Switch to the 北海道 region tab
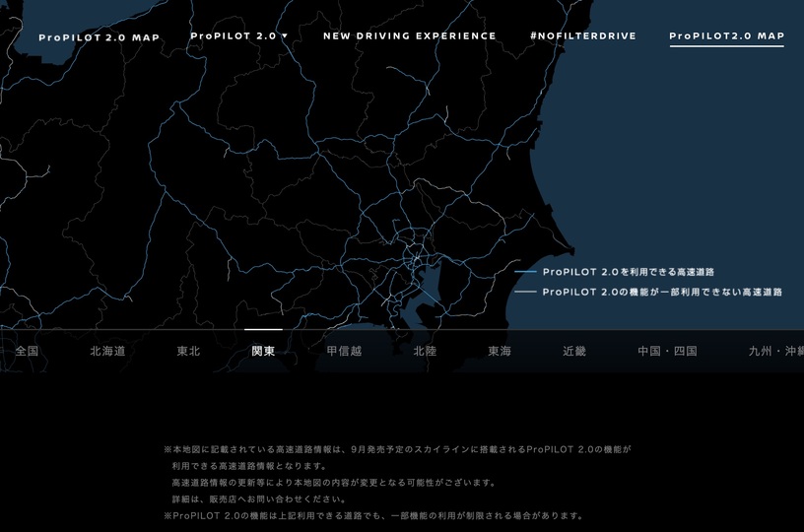804x532 pixels. click(x=107, y=351)
